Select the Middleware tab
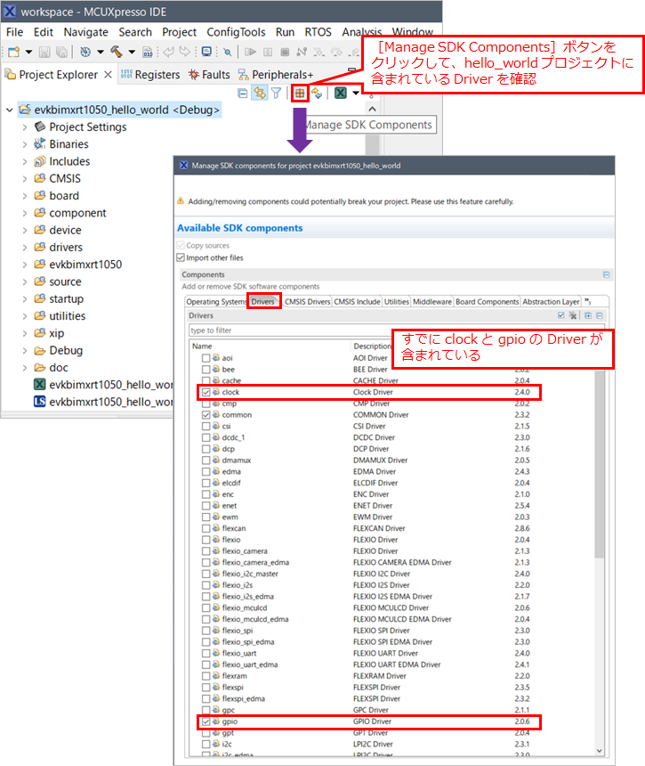645x766 pixels. point(432,302)
